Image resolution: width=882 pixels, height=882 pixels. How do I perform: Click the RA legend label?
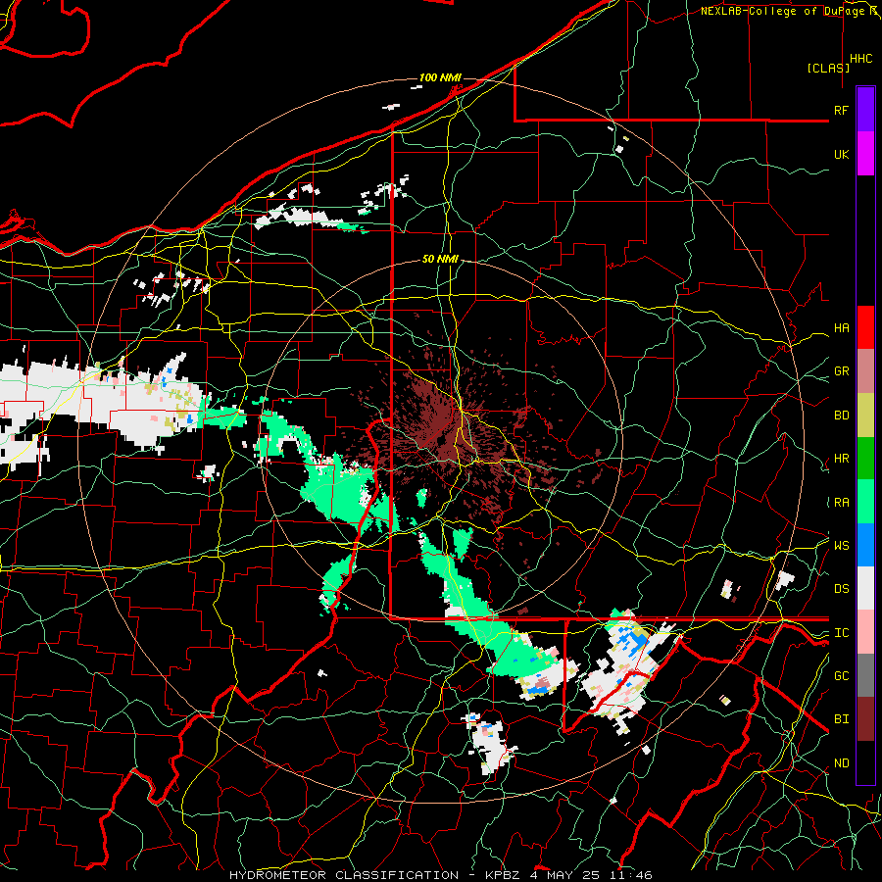(x=841, y=503)
